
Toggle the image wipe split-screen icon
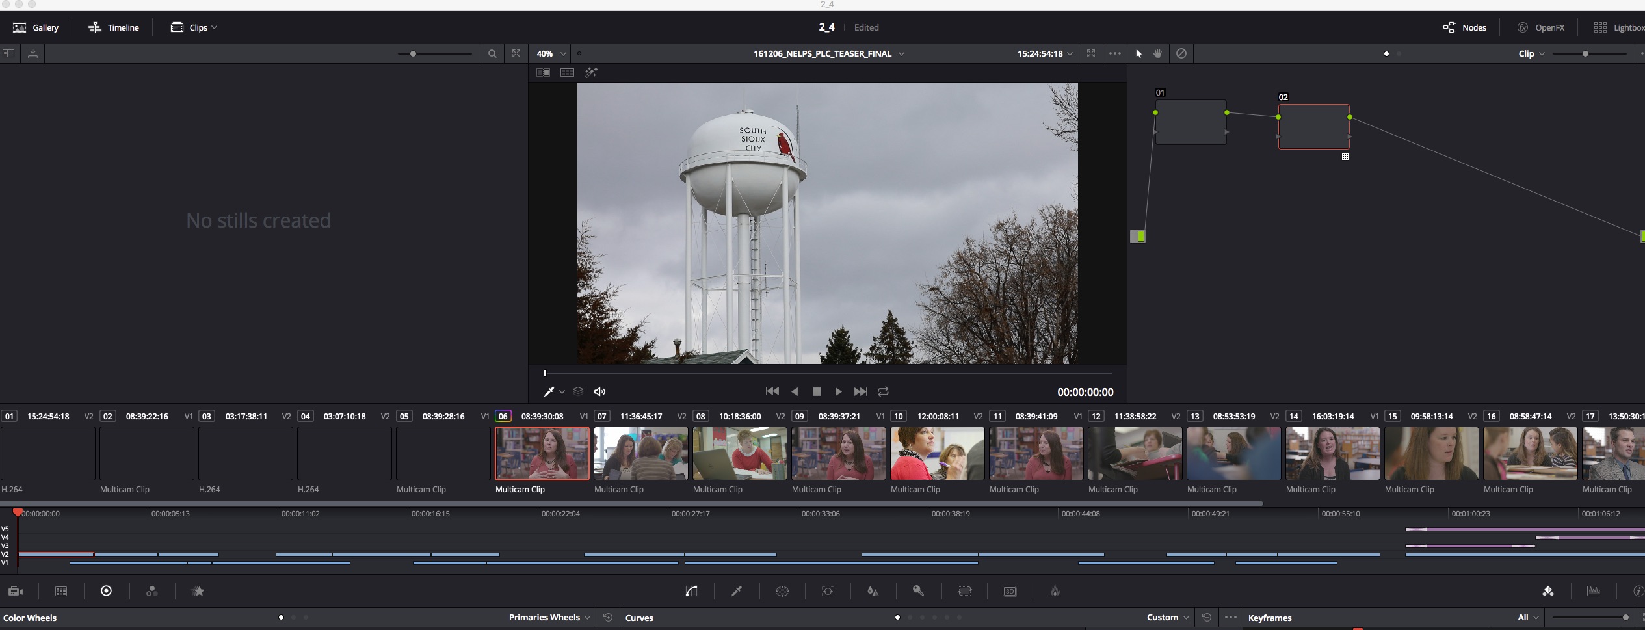[x=543, y=72]
